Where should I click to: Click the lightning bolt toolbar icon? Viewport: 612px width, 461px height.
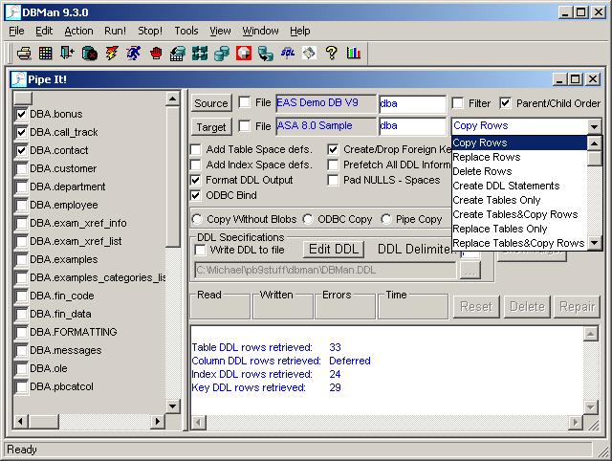click(112, 53)
